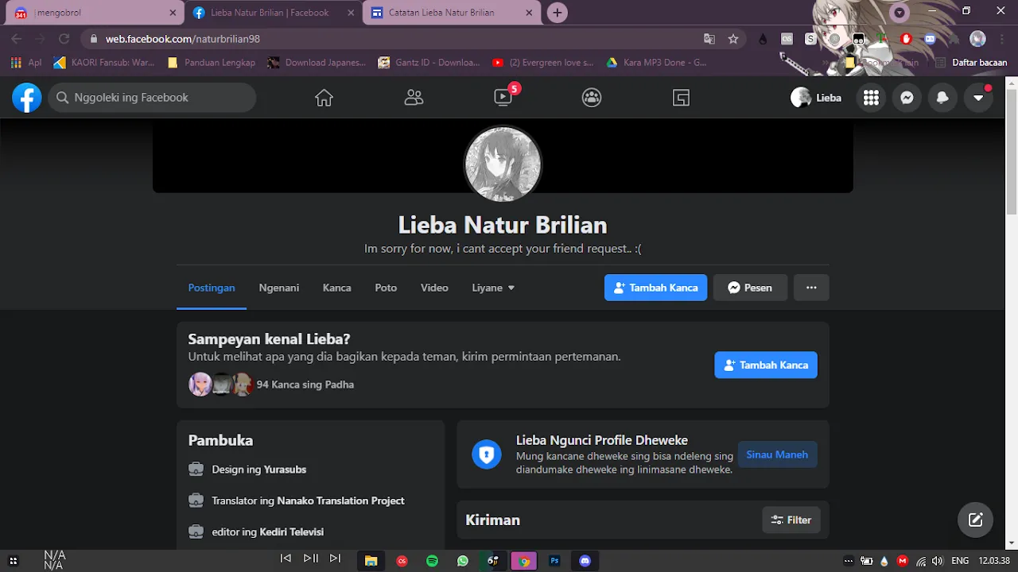Image resolution: width=1018 pixels, height=572 pixels.
Task: Switch to the Video tab
Action: [434, 288]
